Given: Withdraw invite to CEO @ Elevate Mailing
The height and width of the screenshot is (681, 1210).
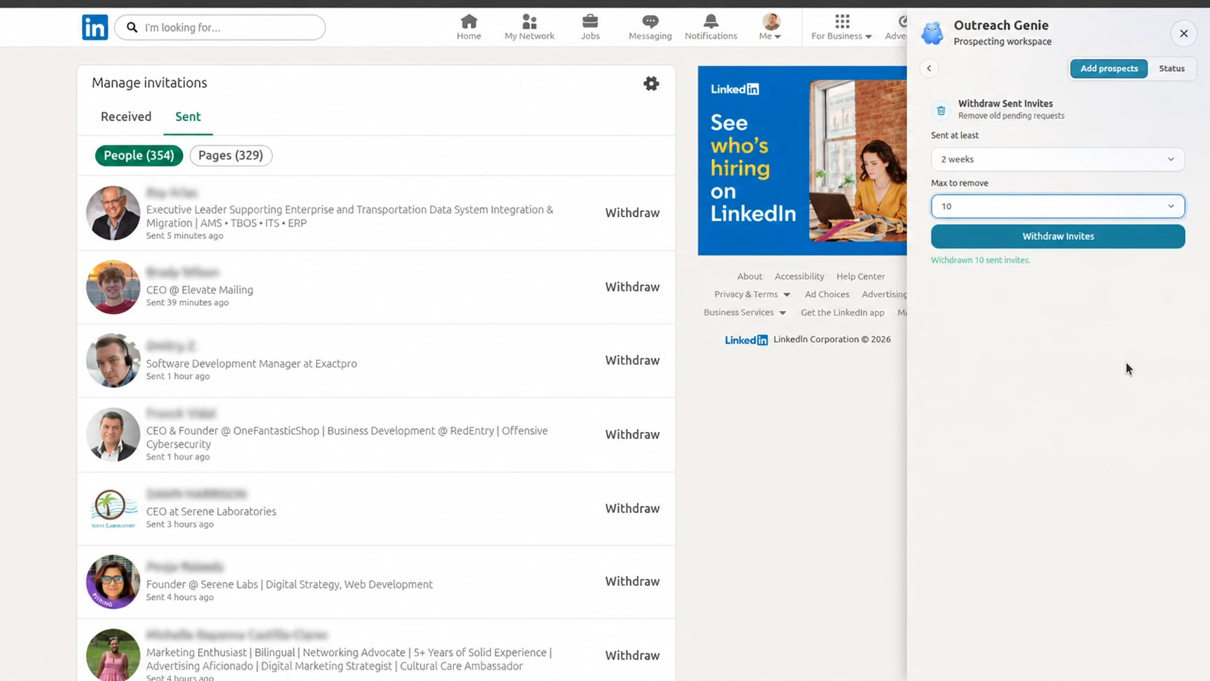Looking at the screenshot, I should [632, 287].
